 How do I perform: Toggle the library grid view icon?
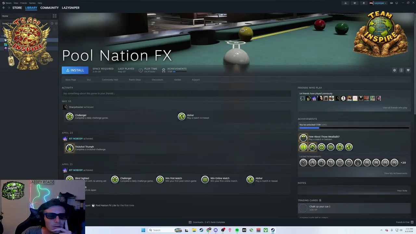55,16
